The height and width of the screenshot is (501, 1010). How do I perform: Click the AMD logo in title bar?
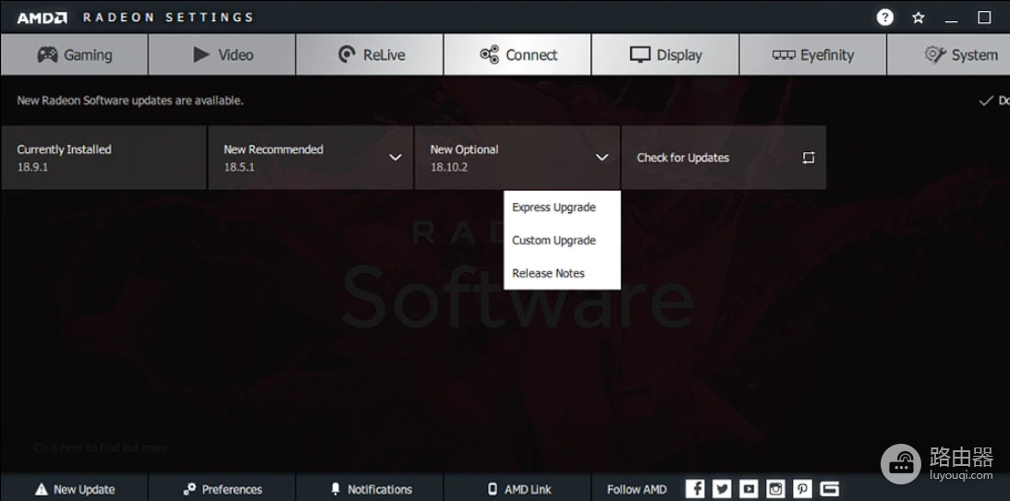(43, 18)
